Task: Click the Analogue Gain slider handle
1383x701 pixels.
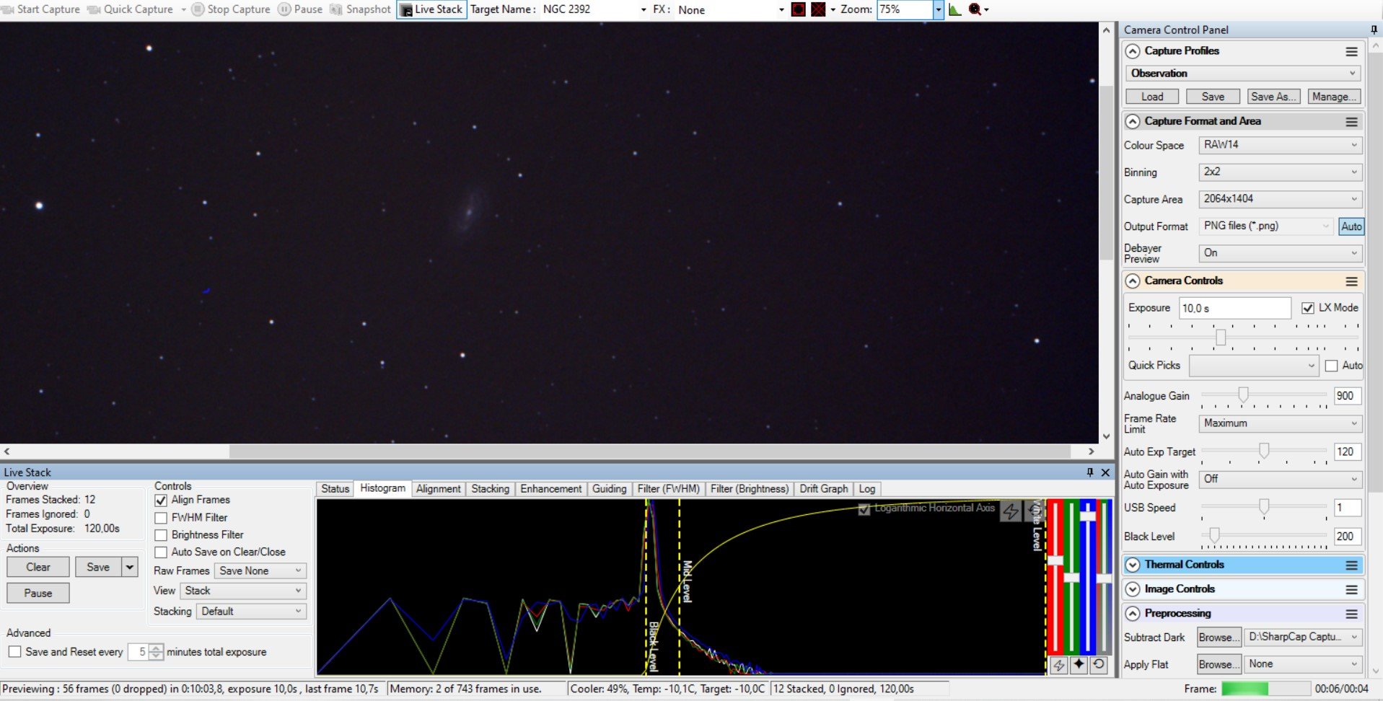Action: [x=1243, y=394]
